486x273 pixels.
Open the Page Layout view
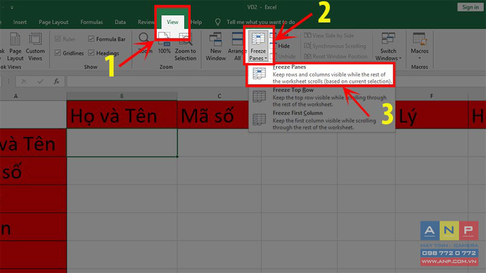coord(15,47)
